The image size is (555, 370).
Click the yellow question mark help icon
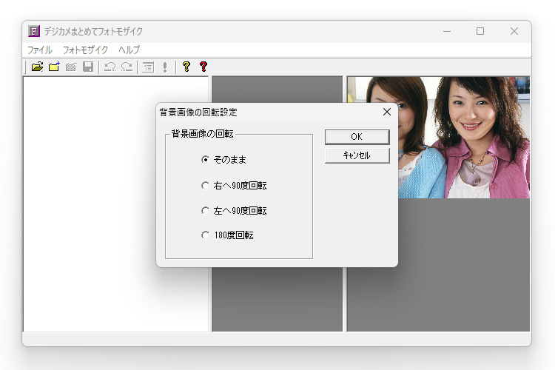(186, 67)
